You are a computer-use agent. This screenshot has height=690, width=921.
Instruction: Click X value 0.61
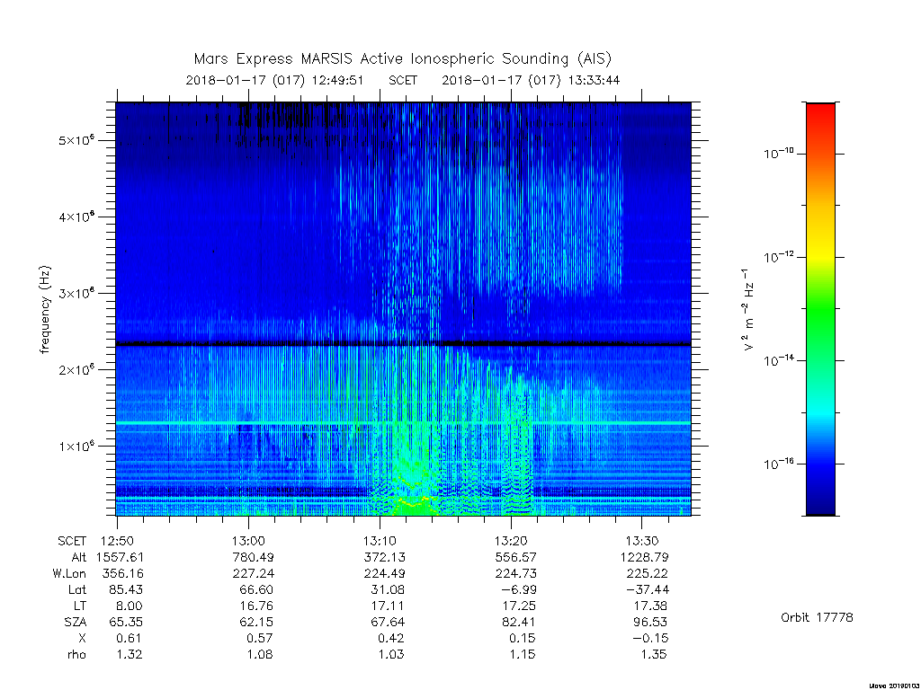pyautogui.click(x=130, y=638)
